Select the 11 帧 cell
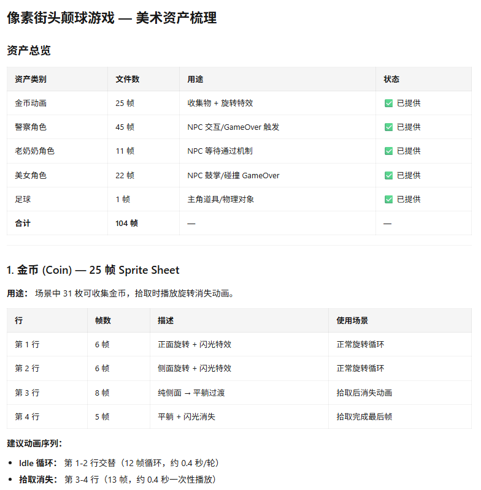 [x=144, y=151]
